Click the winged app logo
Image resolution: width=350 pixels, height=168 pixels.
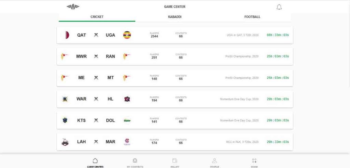pos(73,7)
